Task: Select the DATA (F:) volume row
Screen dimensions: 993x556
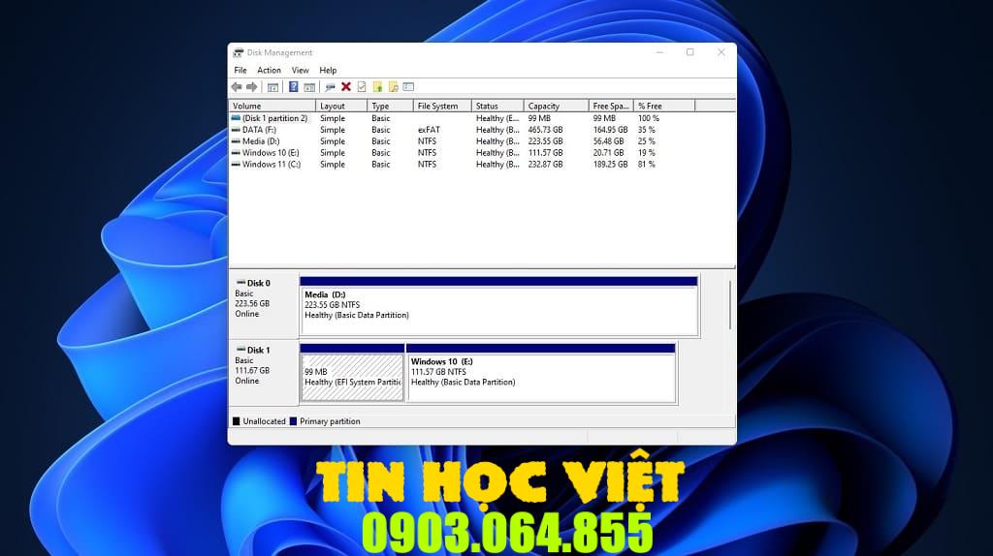Action: click(259, 130)
